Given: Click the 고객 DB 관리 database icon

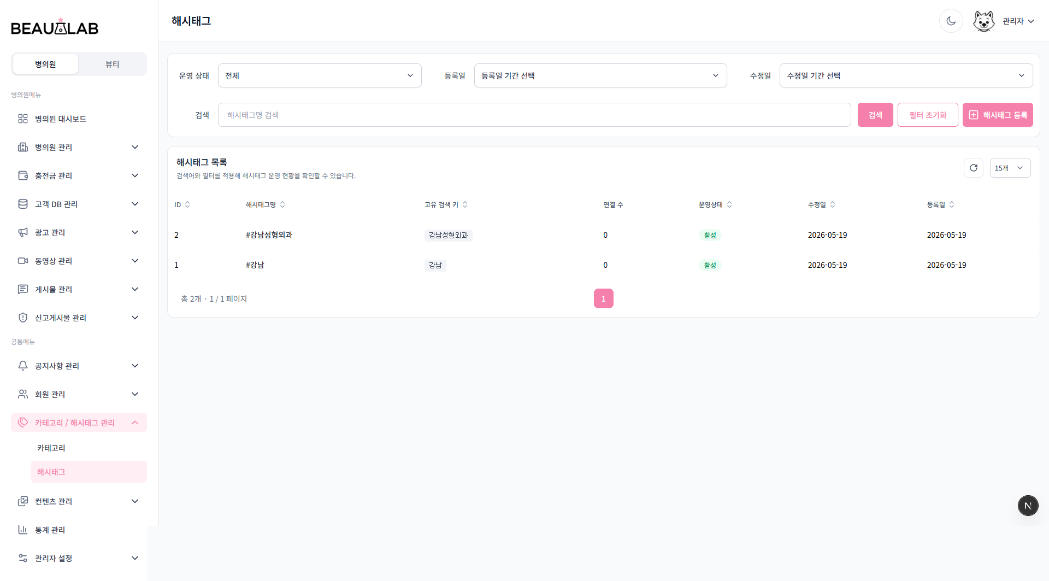Looking at the screenshot, I should point(23,204).
